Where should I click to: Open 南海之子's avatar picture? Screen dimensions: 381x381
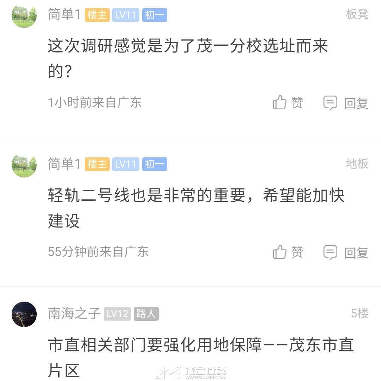pos(24,314)
